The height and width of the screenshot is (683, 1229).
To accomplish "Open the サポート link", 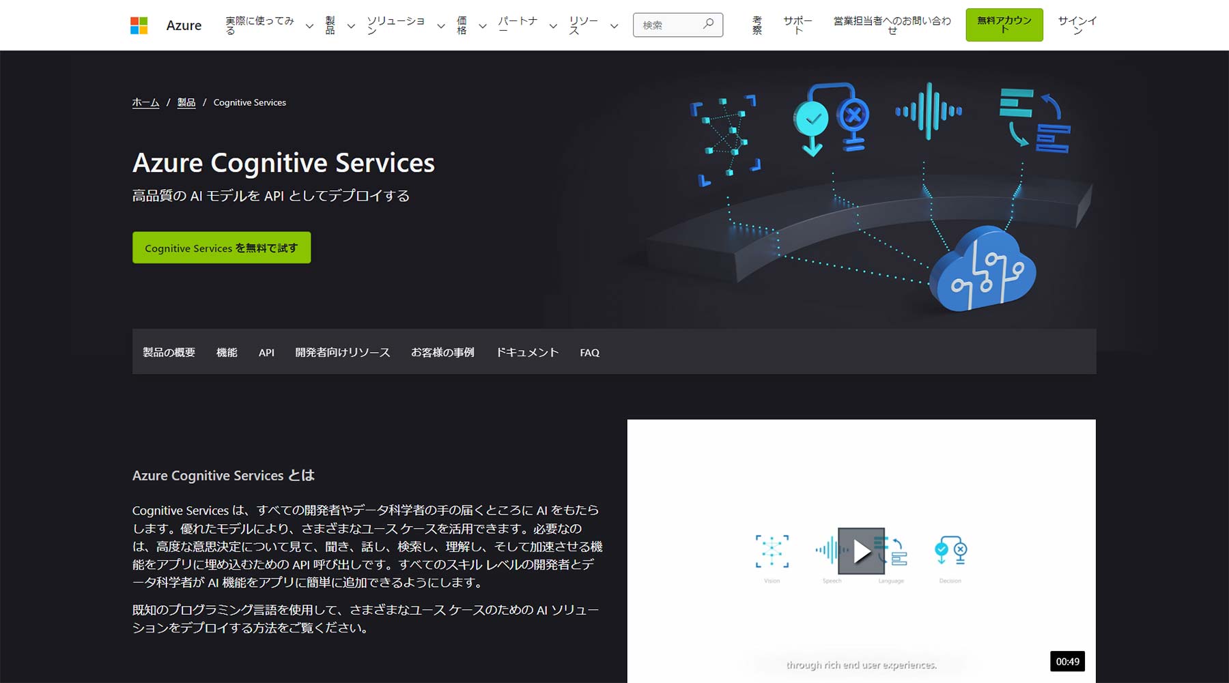I will [x=797, y=25].
